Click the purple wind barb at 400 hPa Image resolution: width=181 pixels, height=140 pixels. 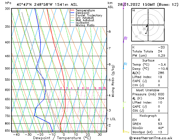(125, 38)
